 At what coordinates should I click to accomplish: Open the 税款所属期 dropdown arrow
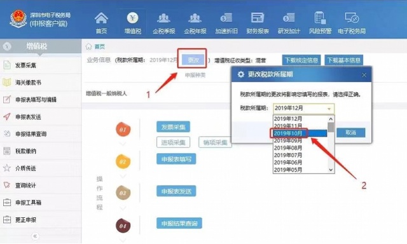coord(329,109)
